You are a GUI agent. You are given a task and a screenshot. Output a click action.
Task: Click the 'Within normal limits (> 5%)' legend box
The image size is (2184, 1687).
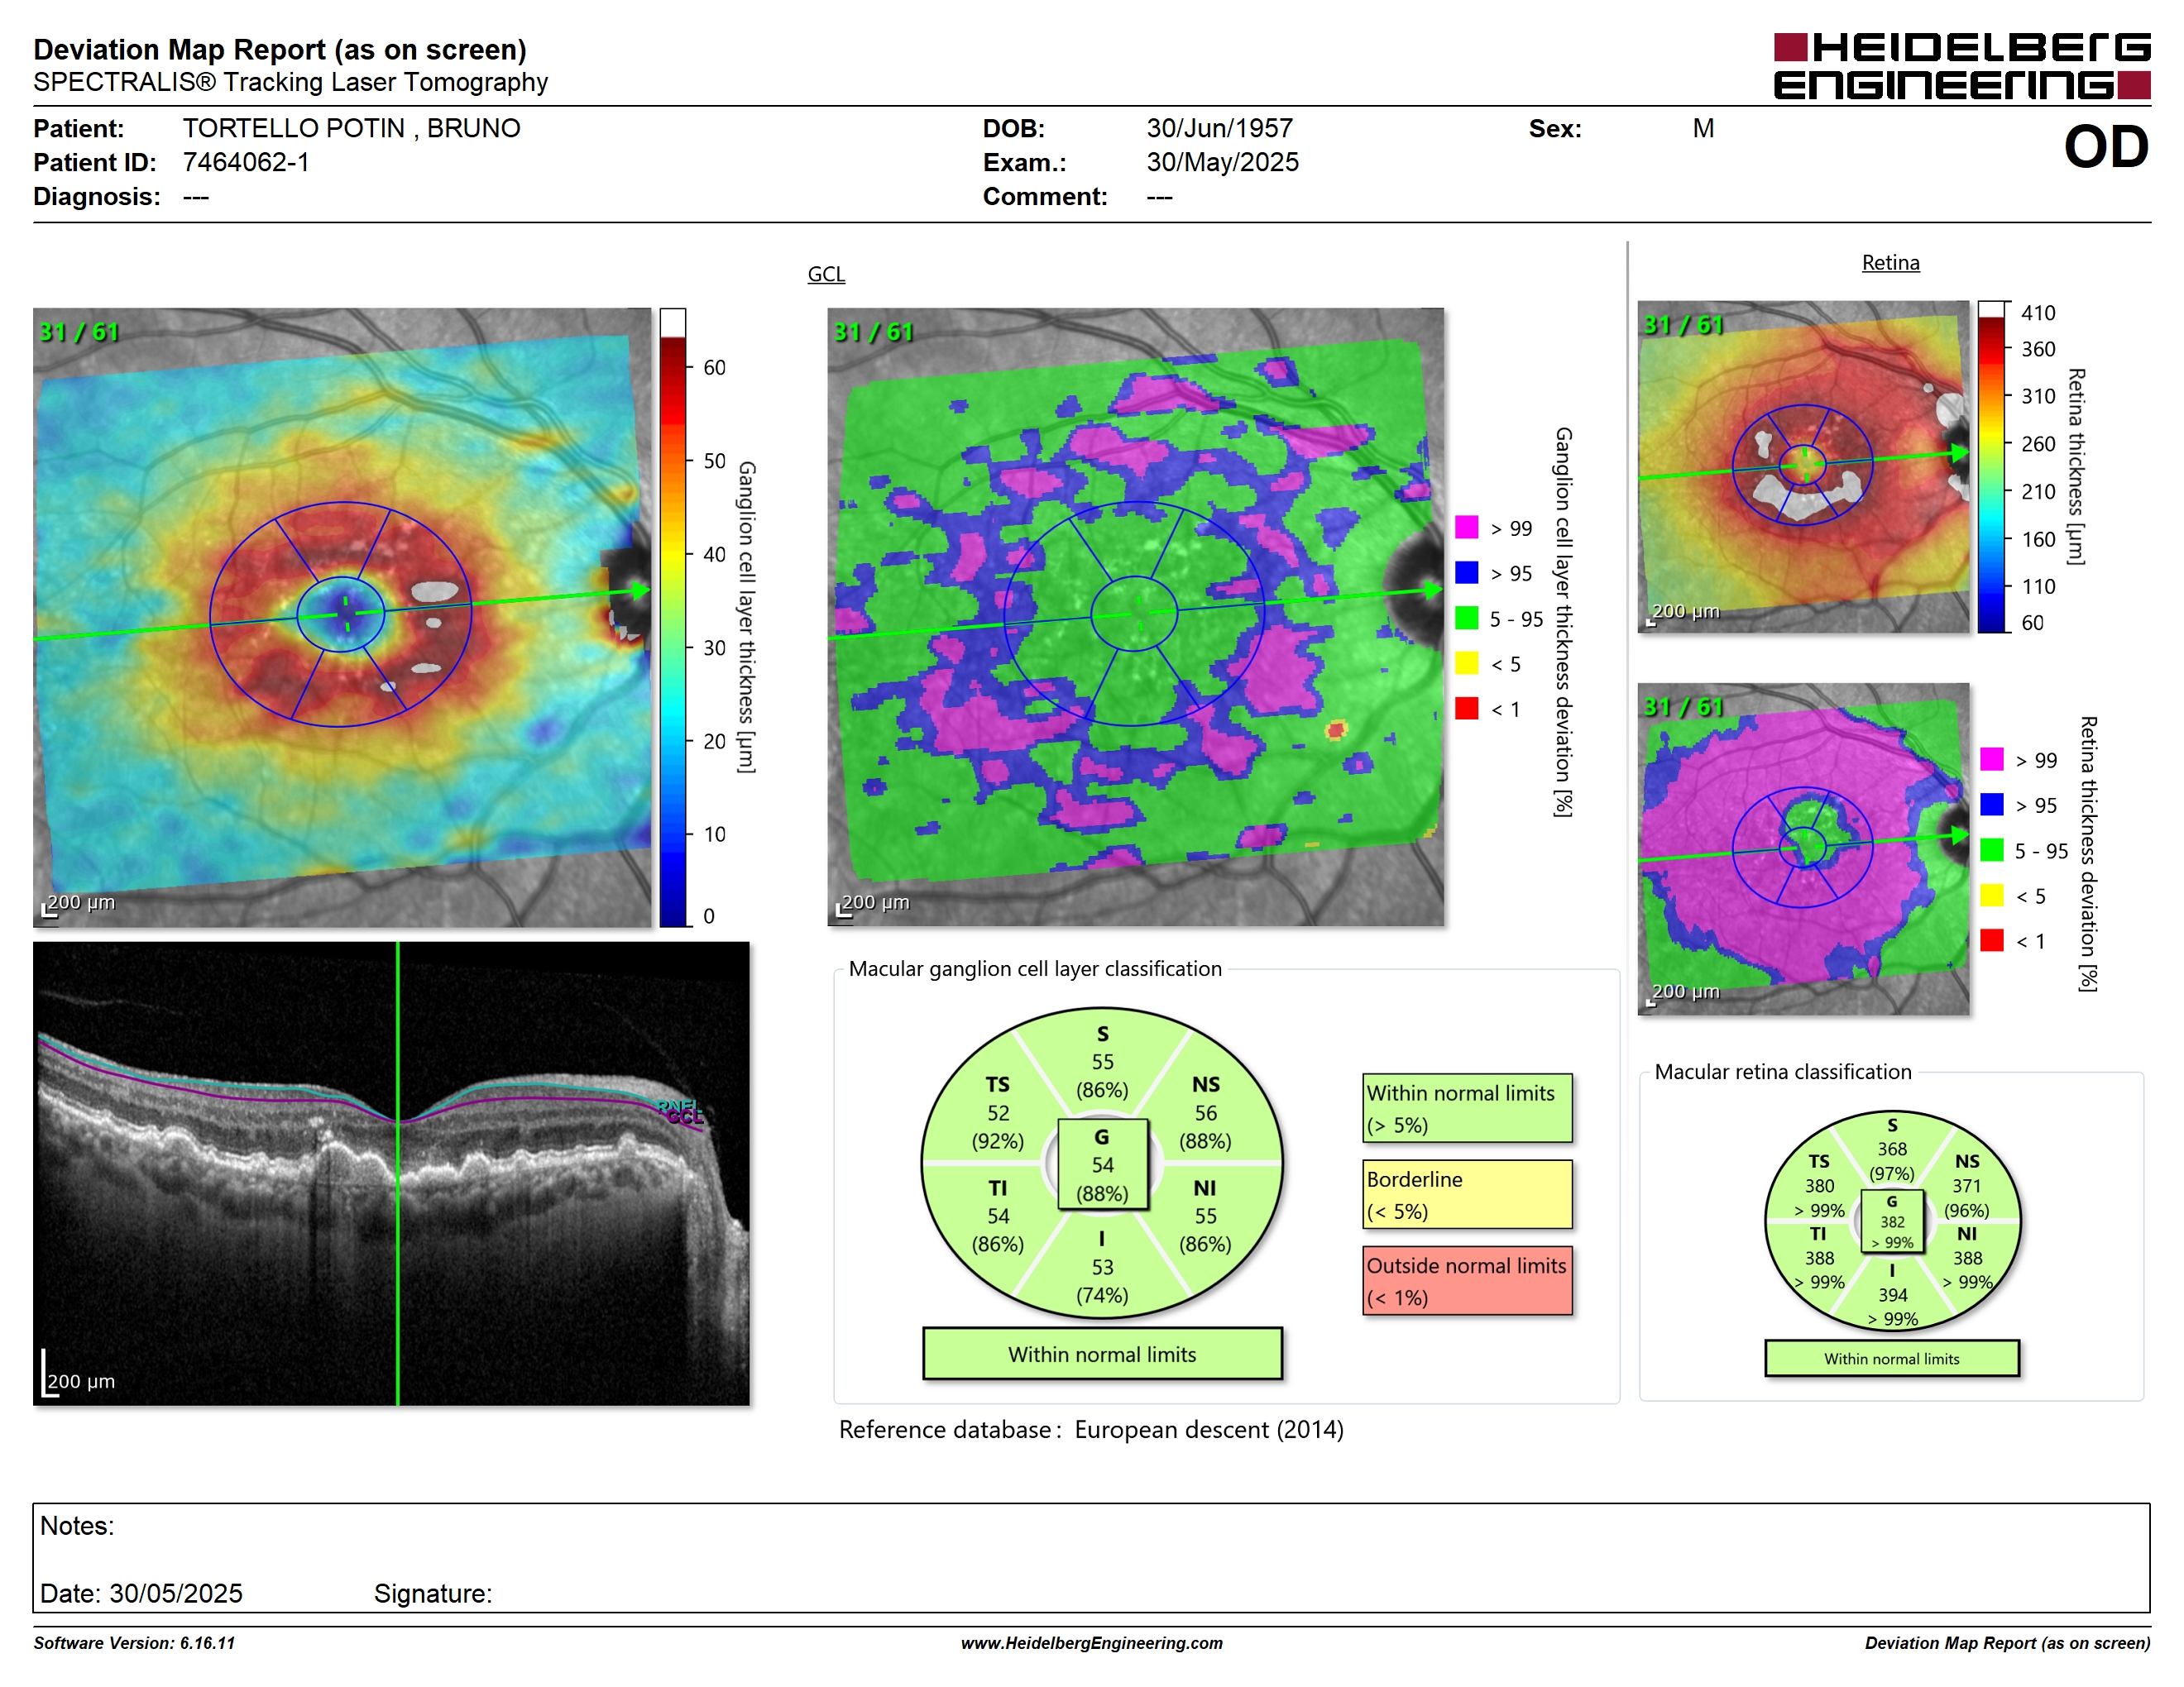tap(1467, 1108)
